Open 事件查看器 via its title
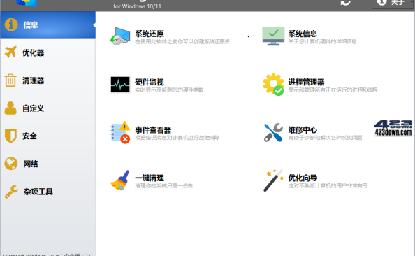The image size is (415, 256). (153, 130)
